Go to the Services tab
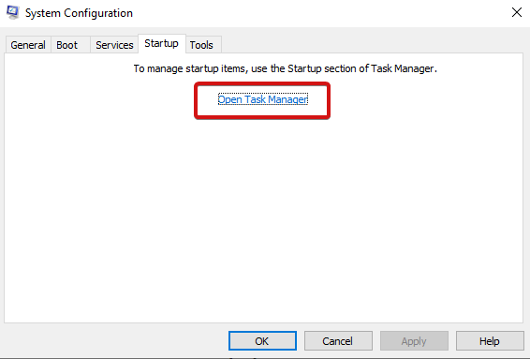530x359 pixels. (x=114, y=45)
